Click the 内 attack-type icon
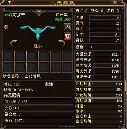The height and width of the screenshot is (129, 127). (67, 27)
